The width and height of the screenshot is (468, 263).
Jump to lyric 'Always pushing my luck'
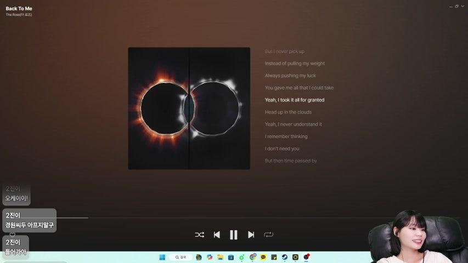(290, 76)
